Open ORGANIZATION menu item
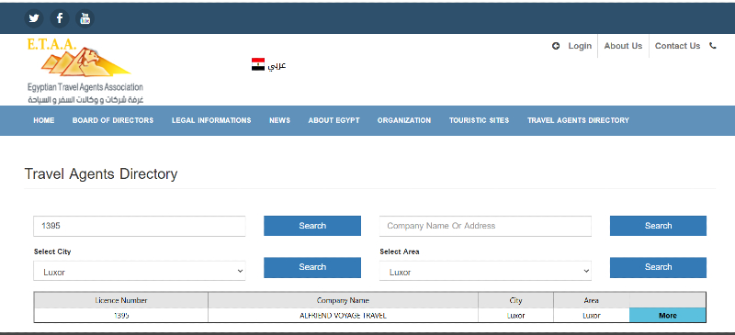This screenshot has height=335, width=735. (404, 120)
